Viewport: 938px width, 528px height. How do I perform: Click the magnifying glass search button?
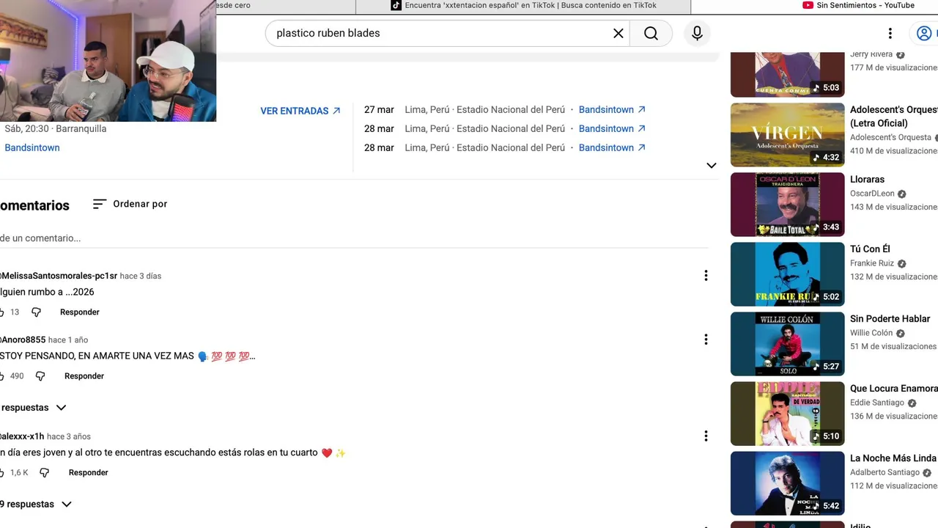(x=651, y=33)
